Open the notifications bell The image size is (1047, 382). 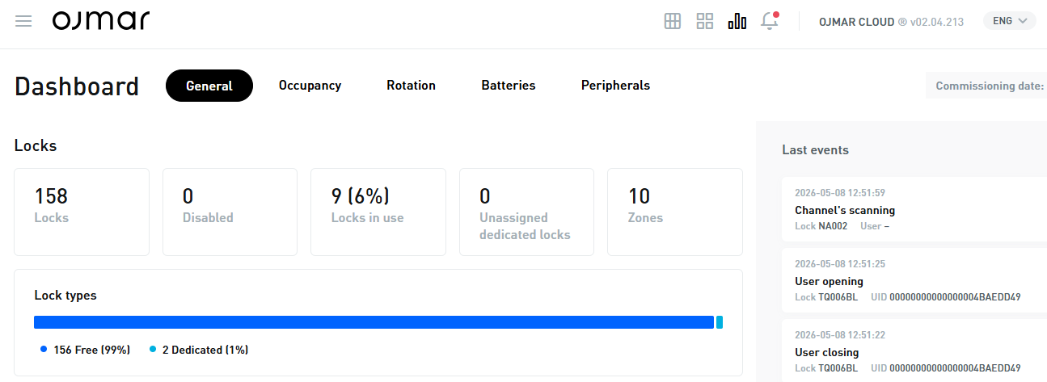pos(770,21)
